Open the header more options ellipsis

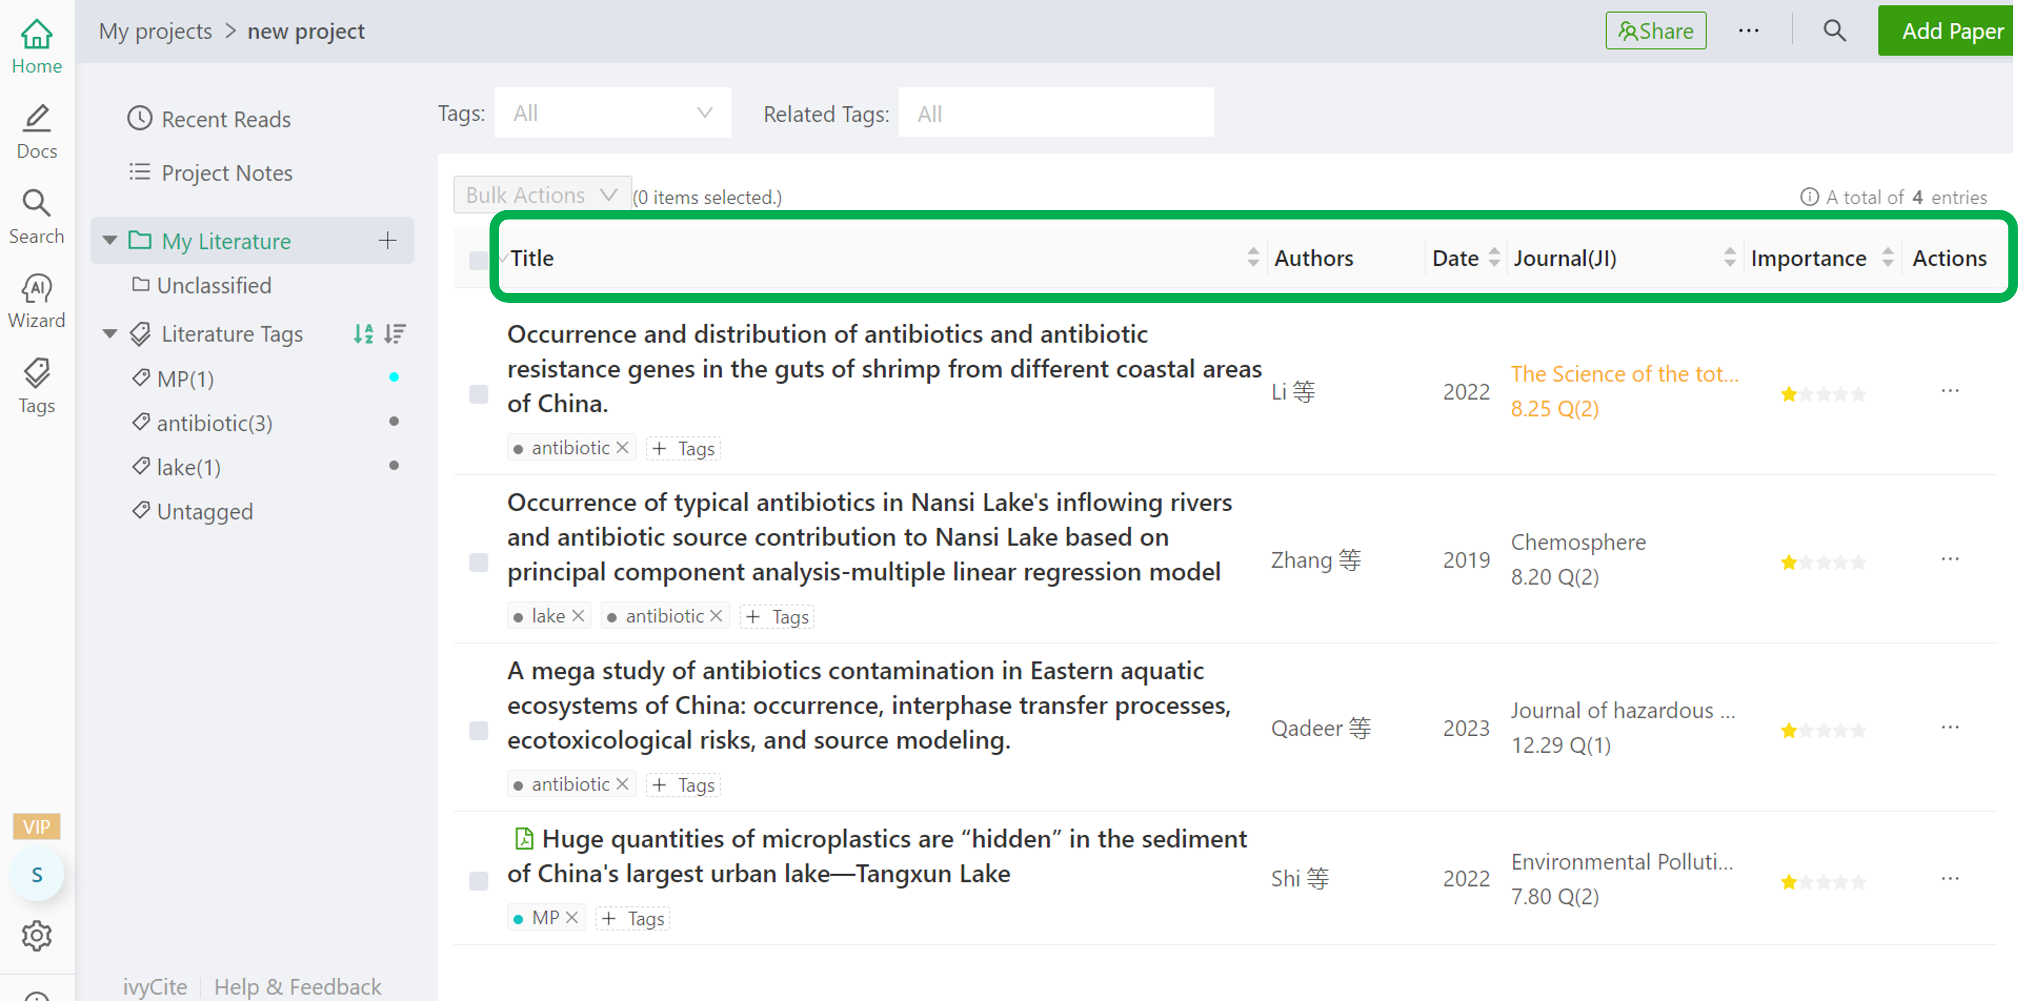(1749, 31)
